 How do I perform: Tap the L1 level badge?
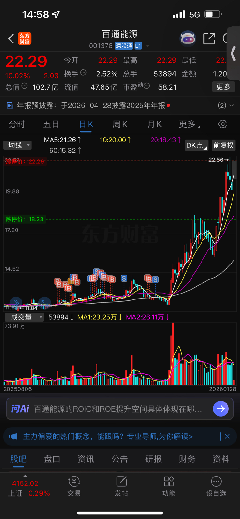click(x=138, y=46)
